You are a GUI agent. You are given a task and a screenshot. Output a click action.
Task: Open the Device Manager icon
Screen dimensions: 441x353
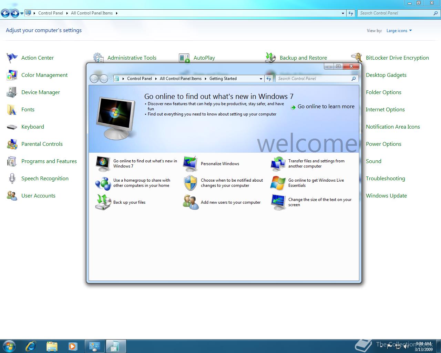pos(12,92)
